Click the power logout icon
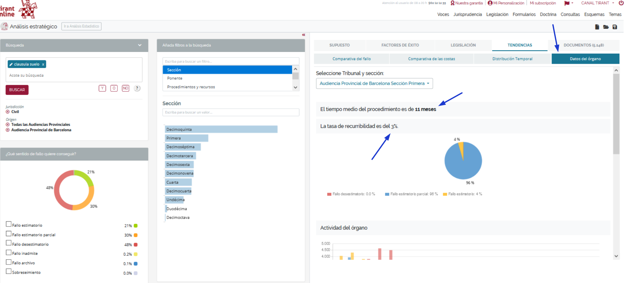Screen dimensions: 627x283 (621, 3)
